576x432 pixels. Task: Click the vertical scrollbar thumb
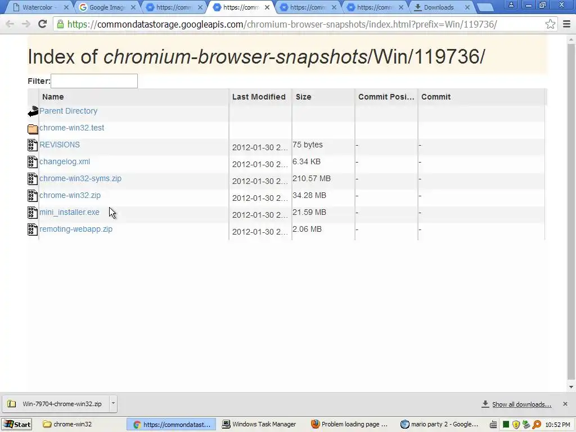click(x=571, y=211)
